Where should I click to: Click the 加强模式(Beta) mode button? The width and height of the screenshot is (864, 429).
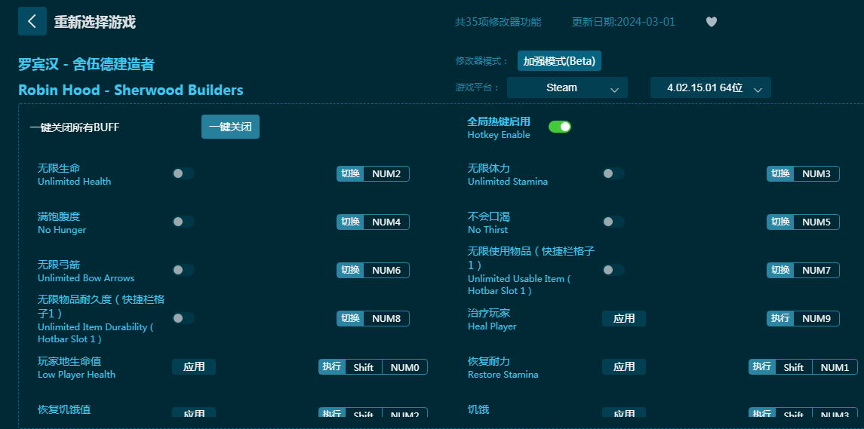coord(559,61)
